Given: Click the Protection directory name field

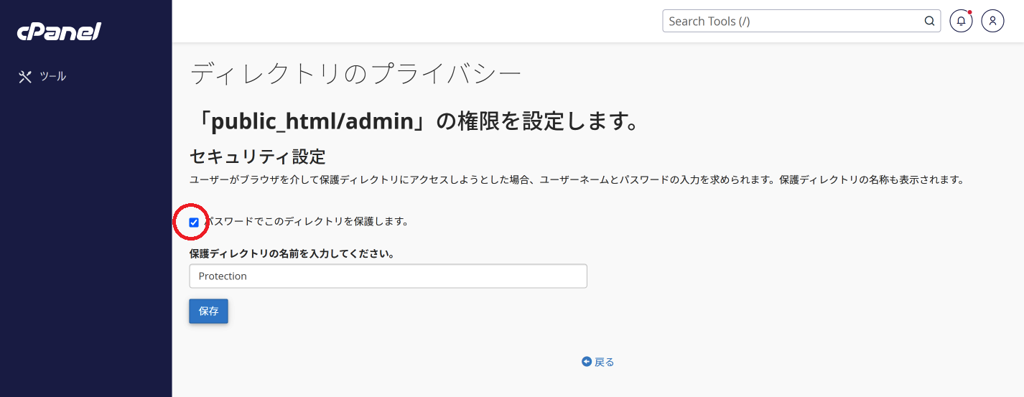Looking at the screenshot, I should (x=388, y=276).
